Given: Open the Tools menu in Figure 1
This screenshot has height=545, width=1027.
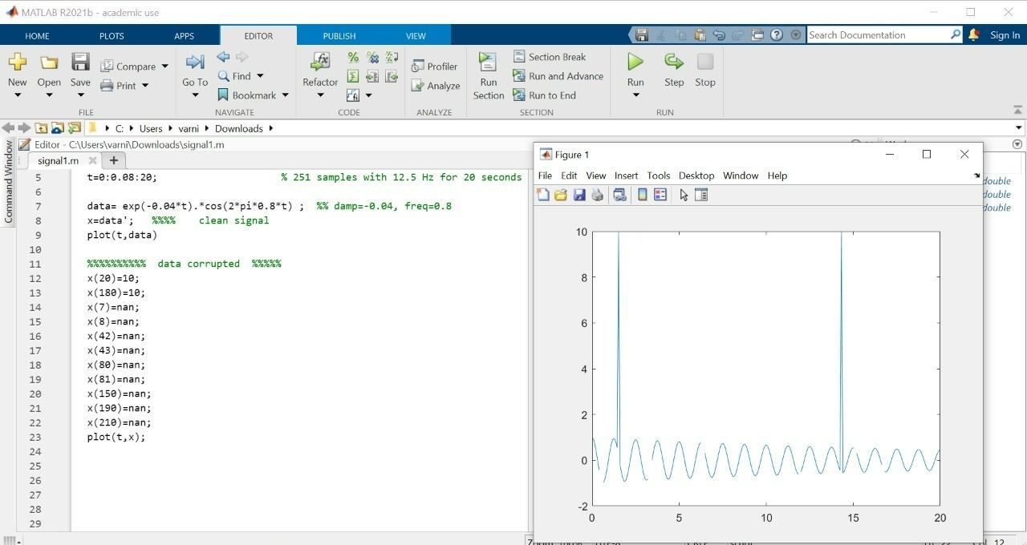Looking at the screenshot, I should [658, 176].
